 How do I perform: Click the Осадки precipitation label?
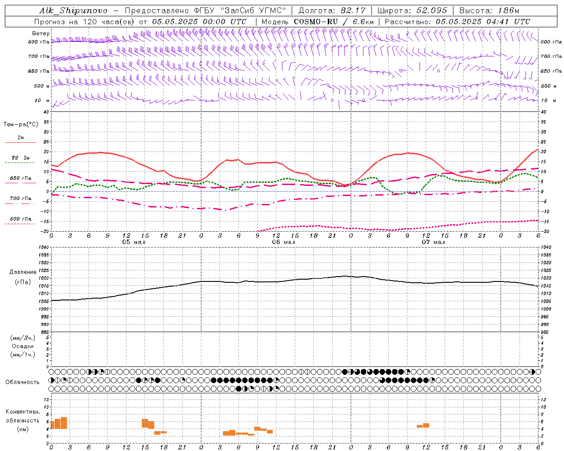coord(23,346)
